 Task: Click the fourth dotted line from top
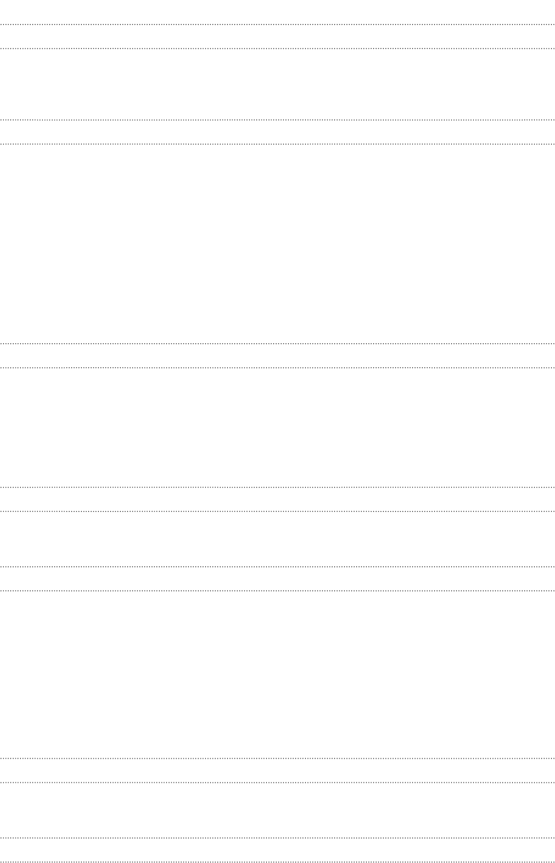coord(277,143)
